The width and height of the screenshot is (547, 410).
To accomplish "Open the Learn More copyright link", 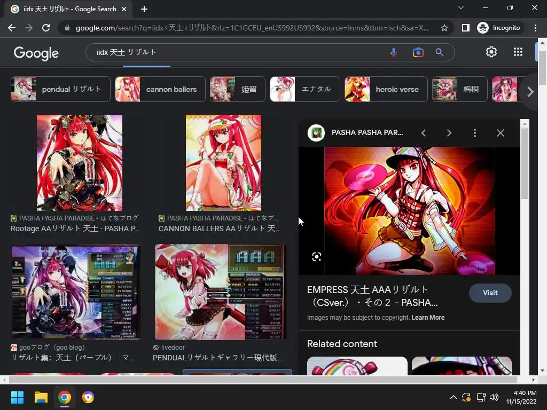I will (x=428, y=318).
